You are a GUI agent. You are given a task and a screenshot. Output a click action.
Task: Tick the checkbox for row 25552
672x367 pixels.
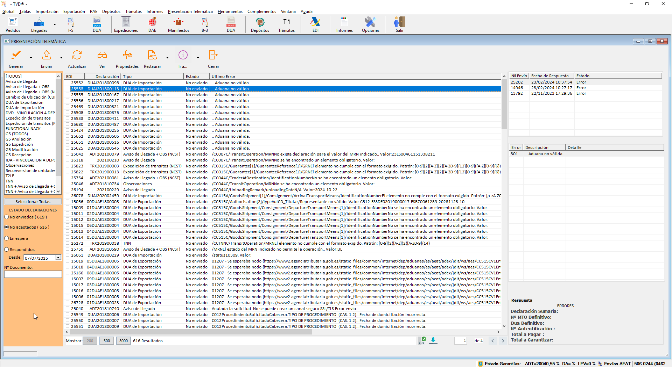pyautogui.click(x=68, y=83)
